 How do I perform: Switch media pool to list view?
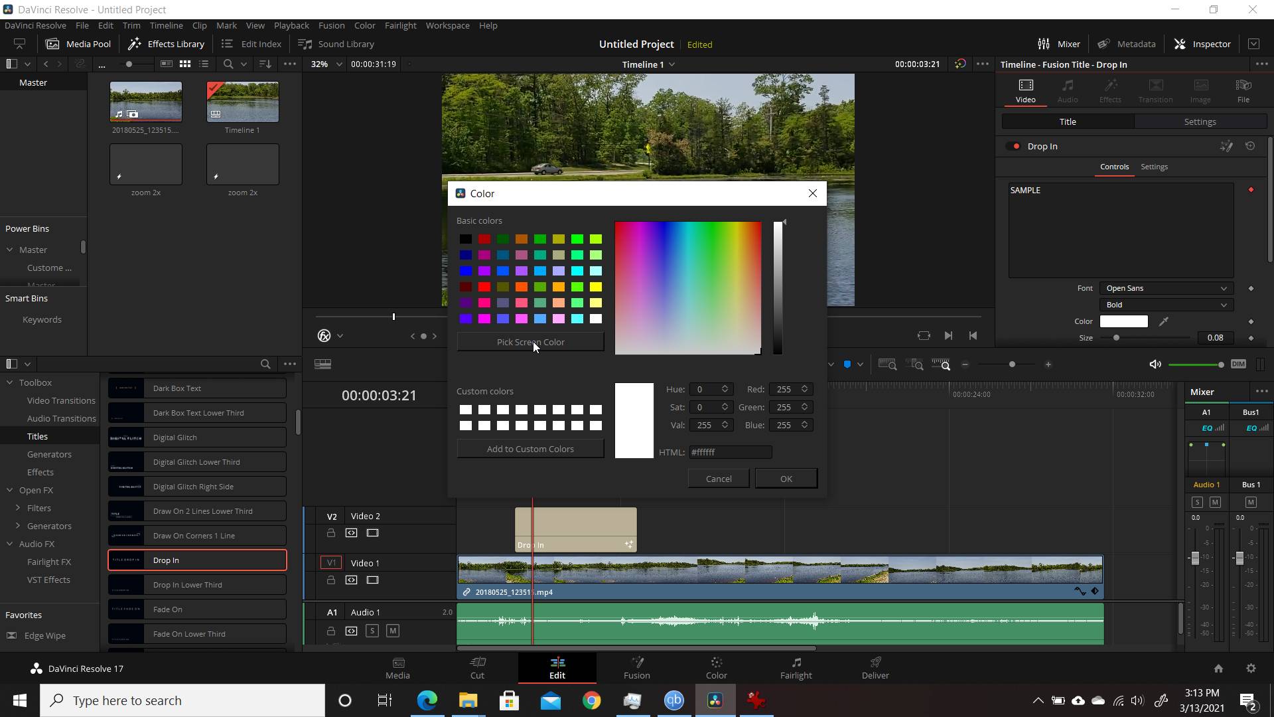click(x=204, y=64)
